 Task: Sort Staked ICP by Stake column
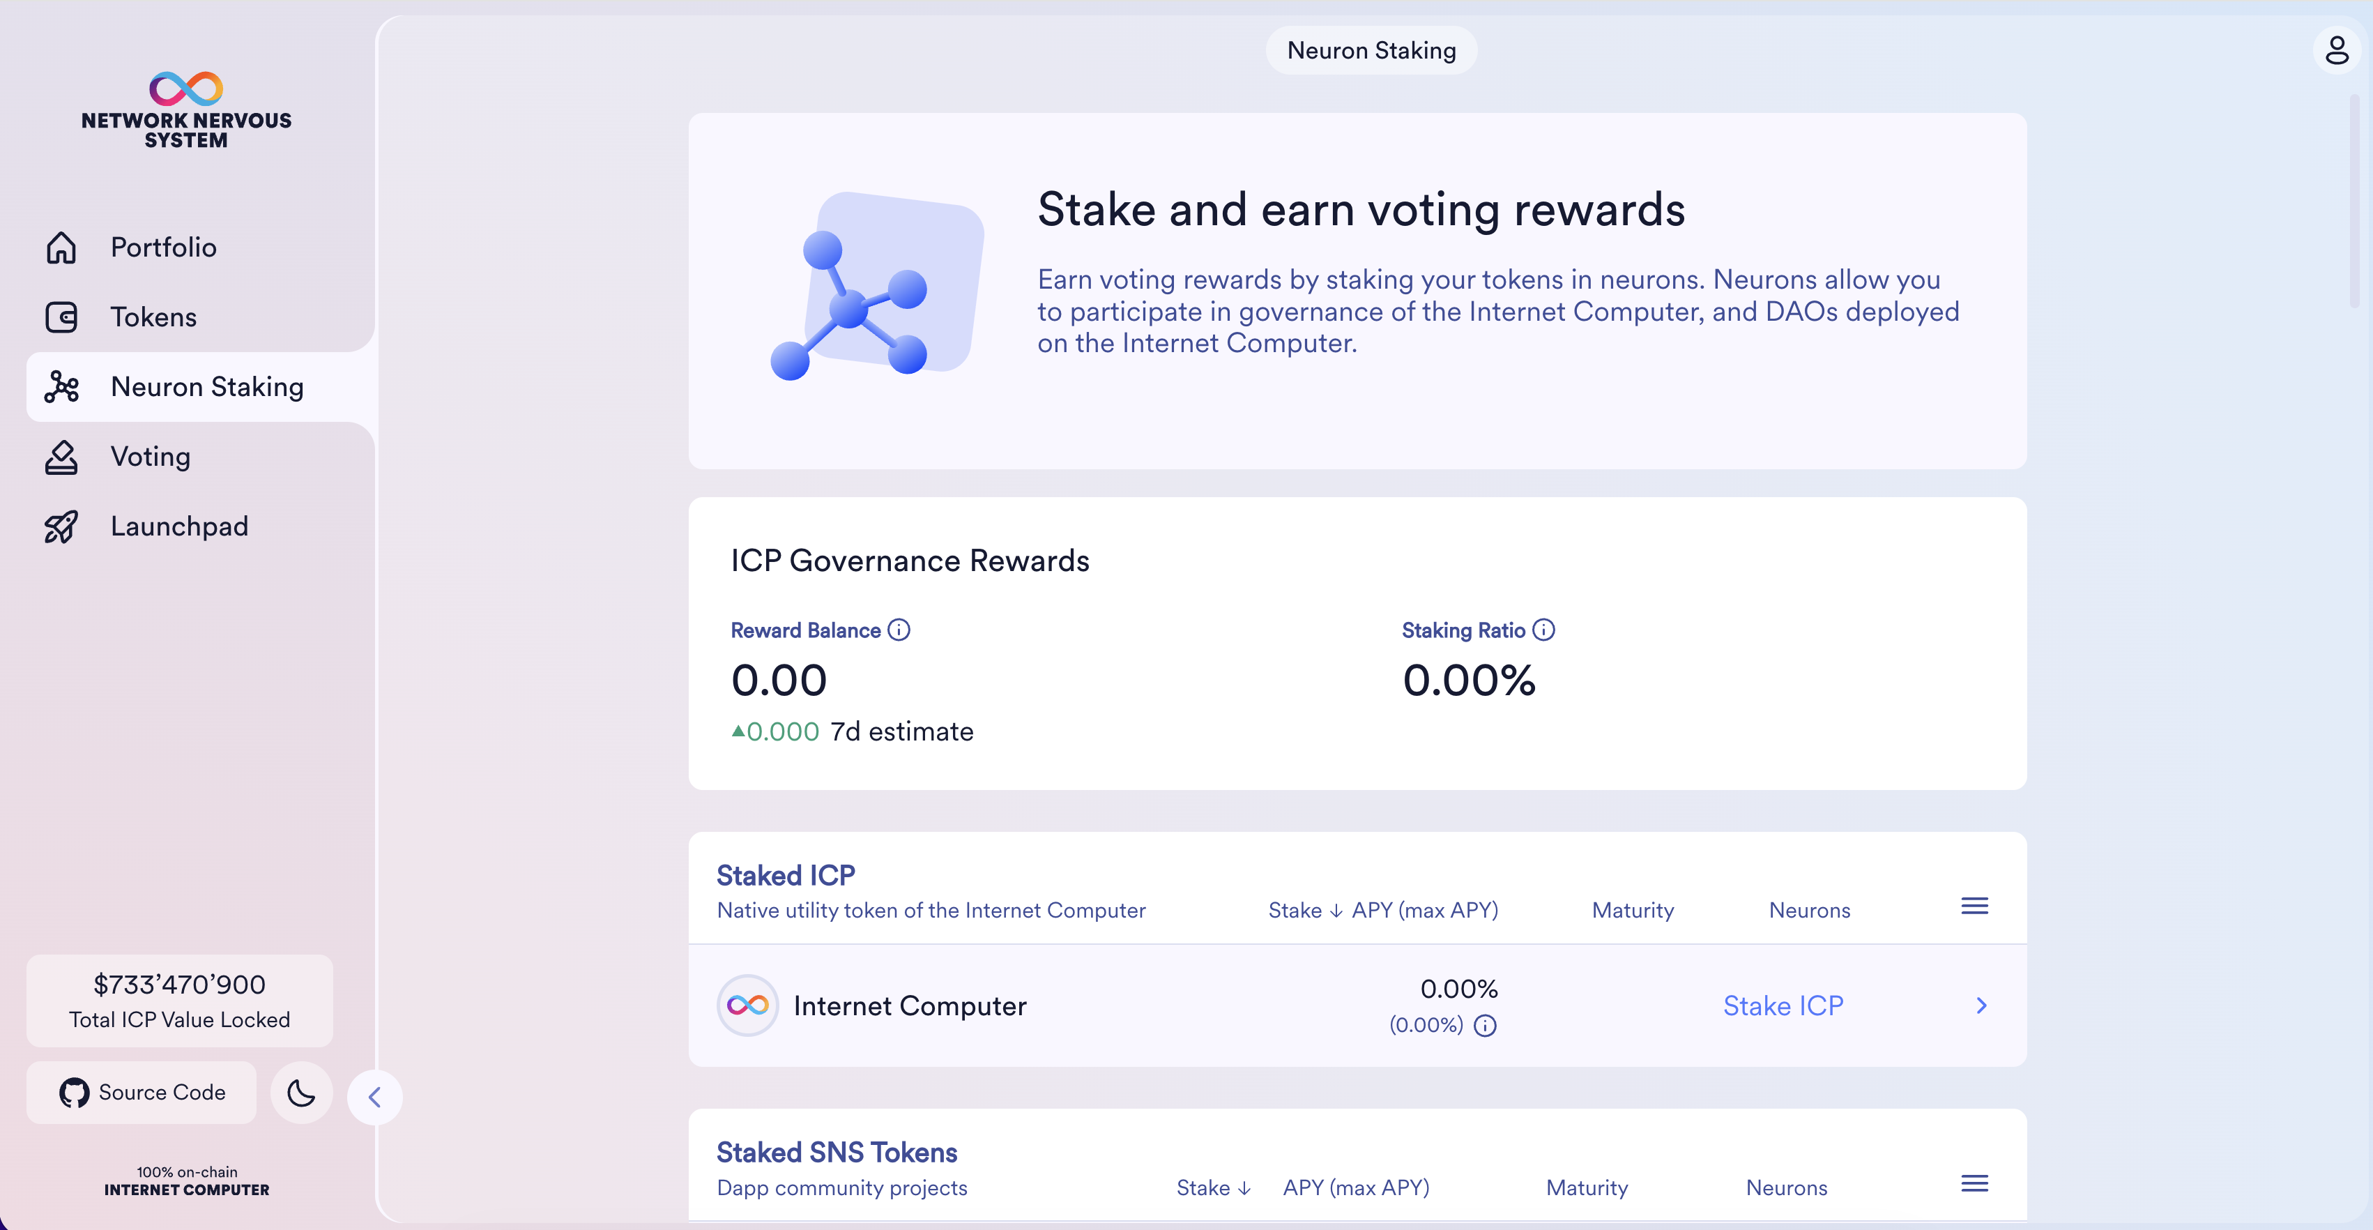[x=1304, y=910]
